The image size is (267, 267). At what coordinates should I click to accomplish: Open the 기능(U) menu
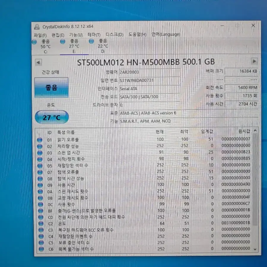click(76, 35)
